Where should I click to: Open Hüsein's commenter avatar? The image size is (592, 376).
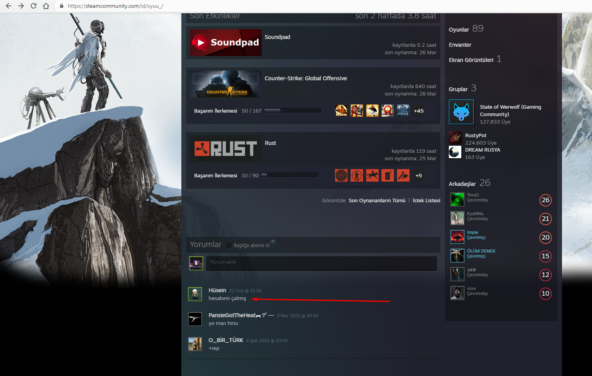click(x=195, y=294)
